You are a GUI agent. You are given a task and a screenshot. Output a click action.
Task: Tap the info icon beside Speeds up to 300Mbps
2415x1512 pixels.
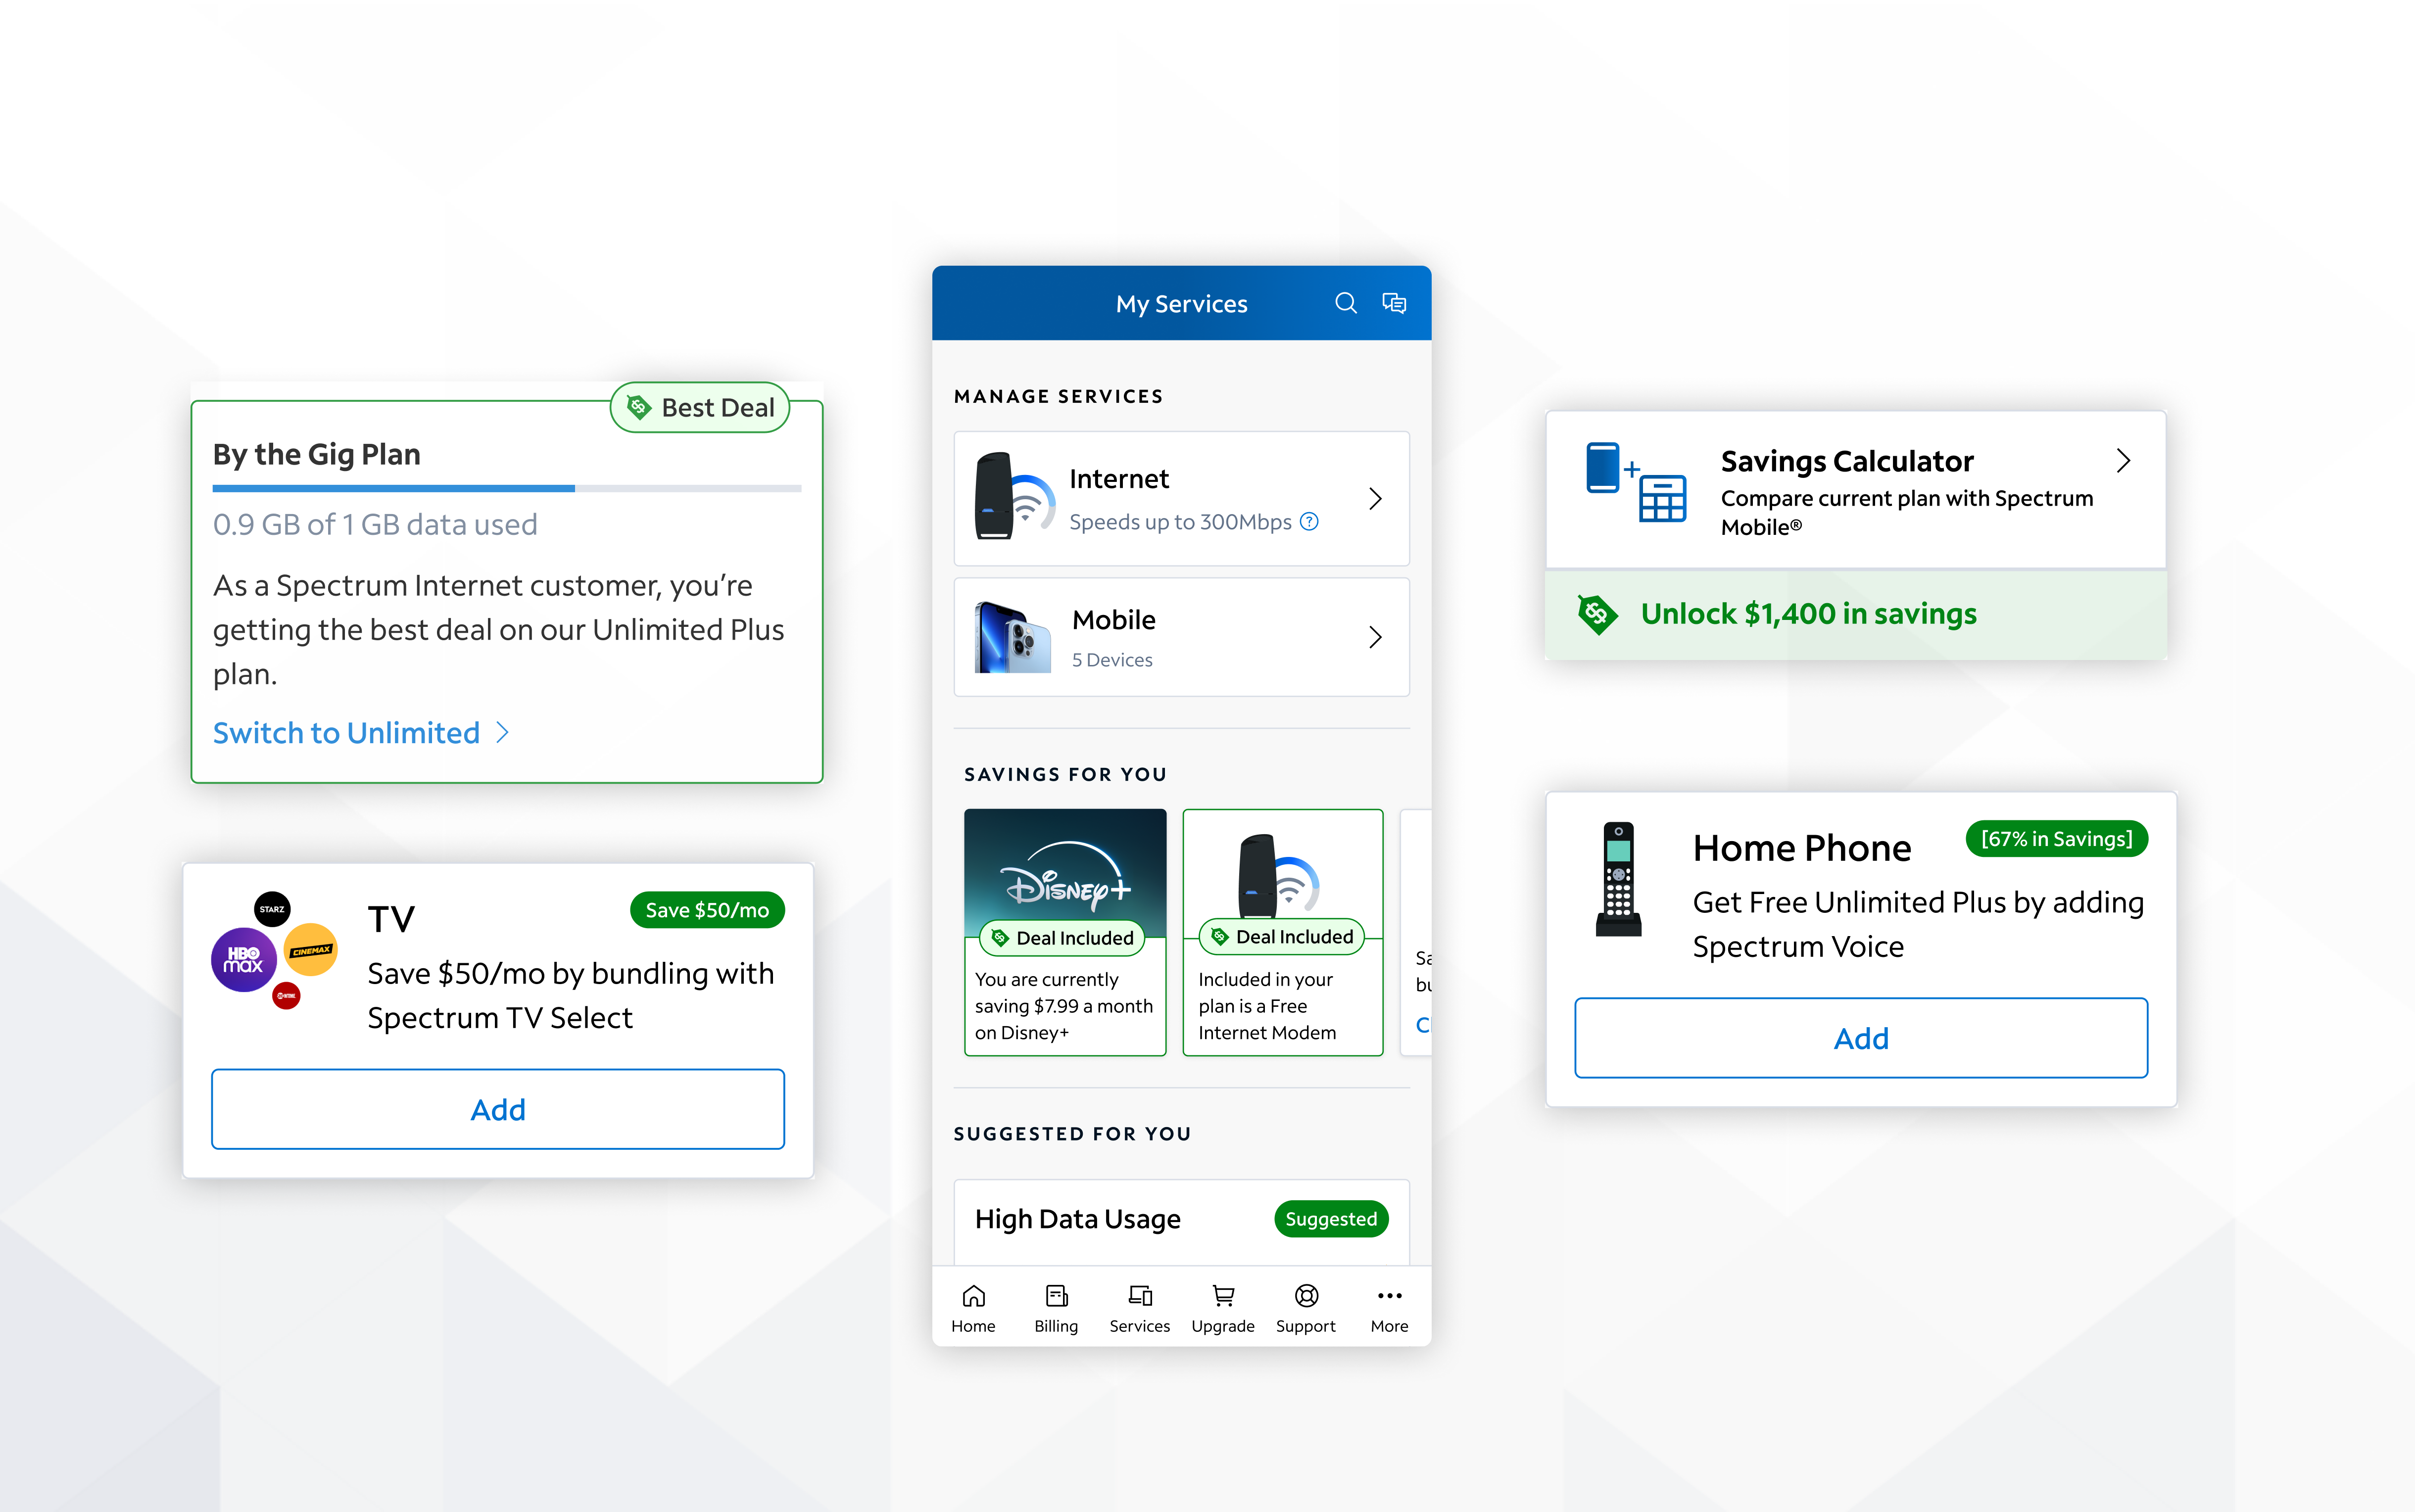tap(1309, 521)
